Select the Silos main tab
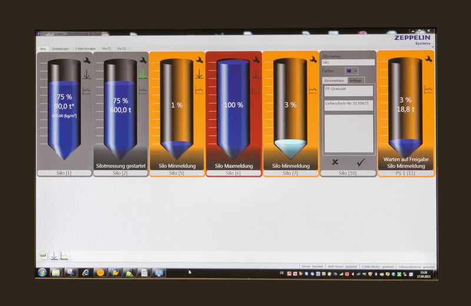Screen dimensions: 471x306 (43, 49)
